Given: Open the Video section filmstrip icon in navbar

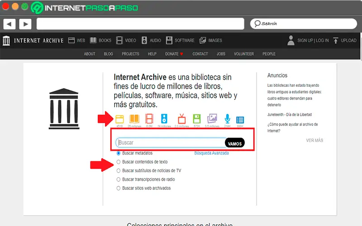Looking at the screenshot, I should [119, 40].
